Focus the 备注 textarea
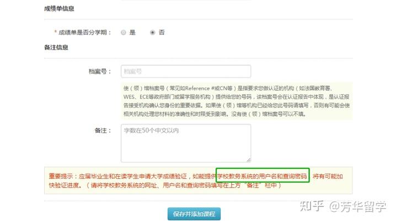The width and height of the screenshot is (396, 223). (186, 143)
